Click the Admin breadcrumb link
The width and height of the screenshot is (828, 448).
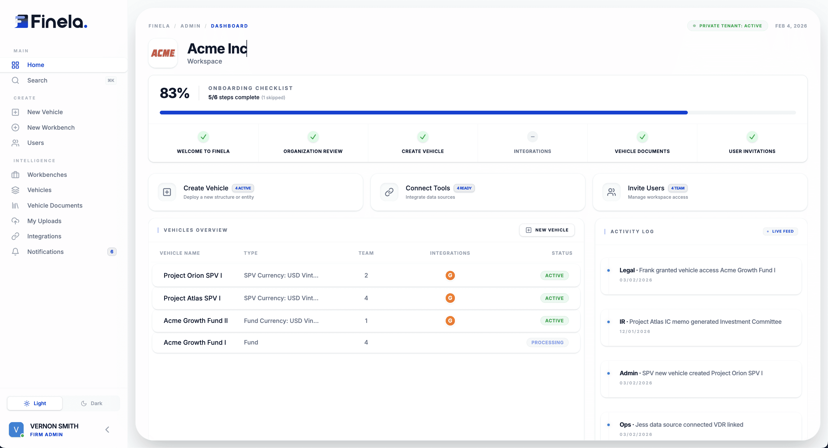click(190, 26)
